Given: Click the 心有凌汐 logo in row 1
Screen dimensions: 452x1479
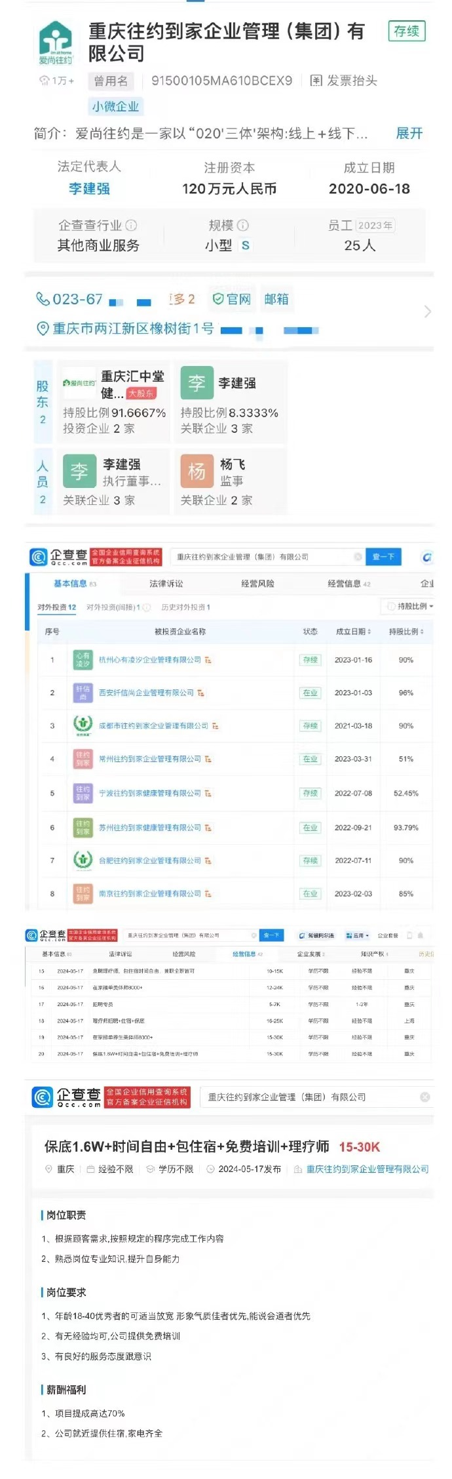Looking at the screenshot, I should [83, 660].
